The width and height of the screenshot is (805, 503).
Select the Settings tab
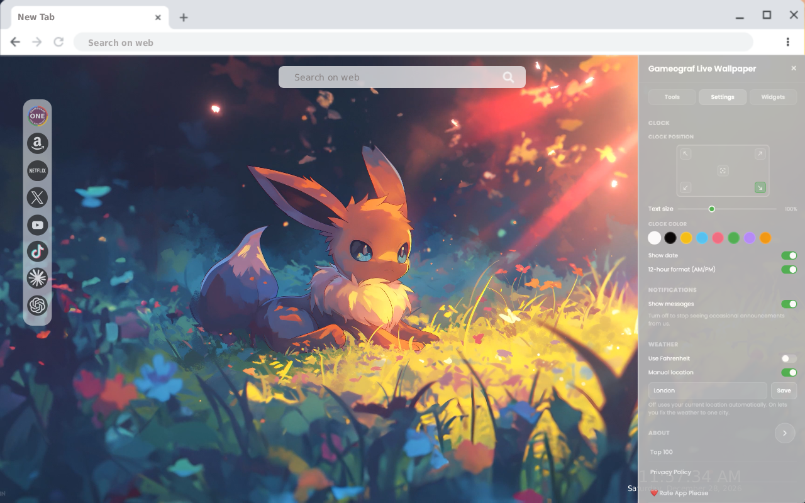[x=723, y=97]
